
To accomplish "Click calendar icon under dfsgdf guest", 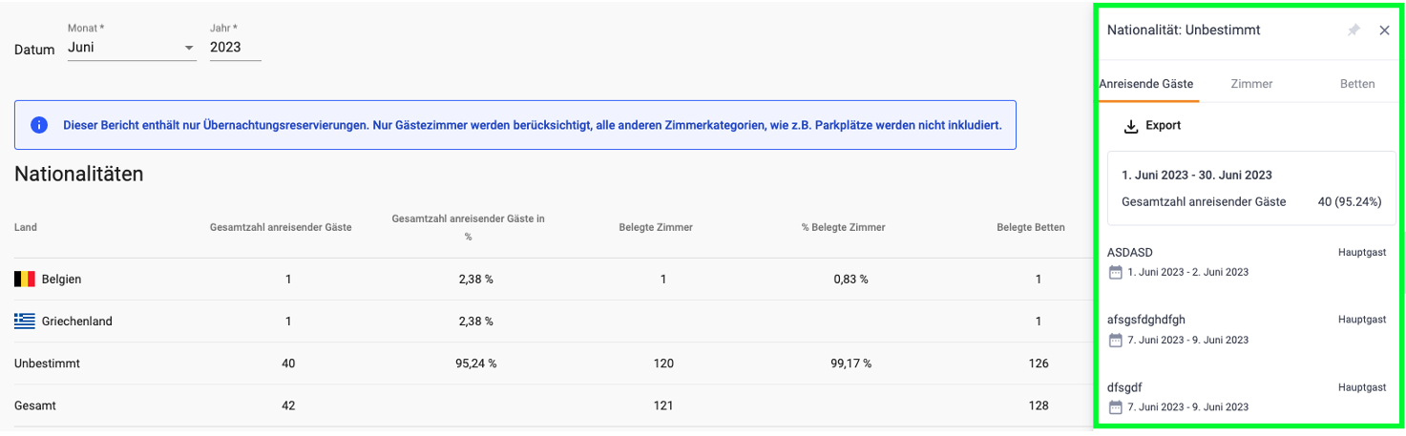I will 1115,407.
